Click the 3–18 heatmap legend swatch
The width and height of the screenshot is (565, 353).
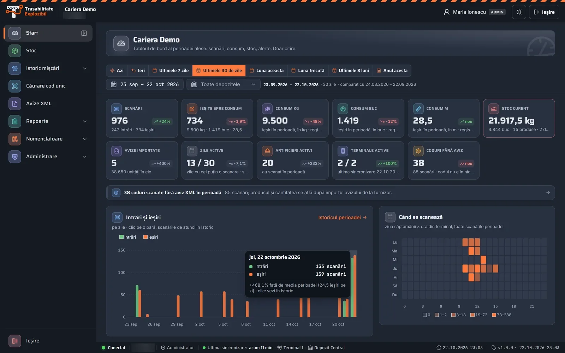[453, 315]
